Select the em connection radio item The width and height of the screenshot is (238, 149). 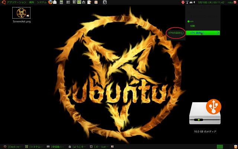click(203, 22)
